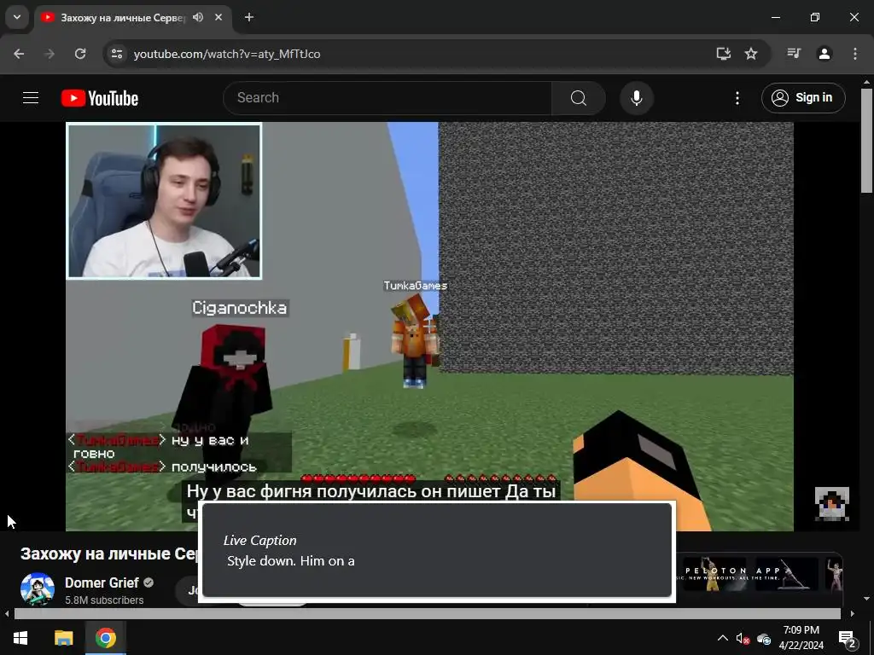Open Domer Grief channel name link
874x655 pixels.
pos(102,583)
